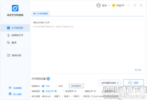
Task: Click the 保存至 save path
Action: click(101, 96)
